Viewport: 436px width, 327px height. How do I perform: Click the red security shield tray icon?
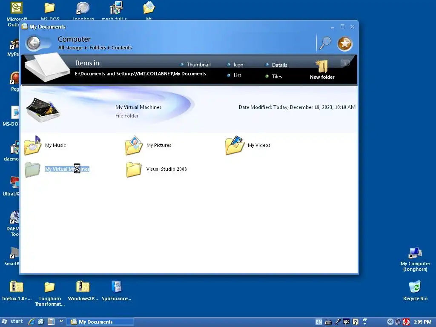click(x=406, y=322)
